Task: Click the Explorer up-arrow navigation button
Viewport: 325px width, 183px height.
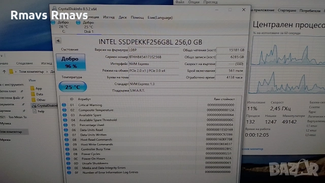Action: (4, 72)
